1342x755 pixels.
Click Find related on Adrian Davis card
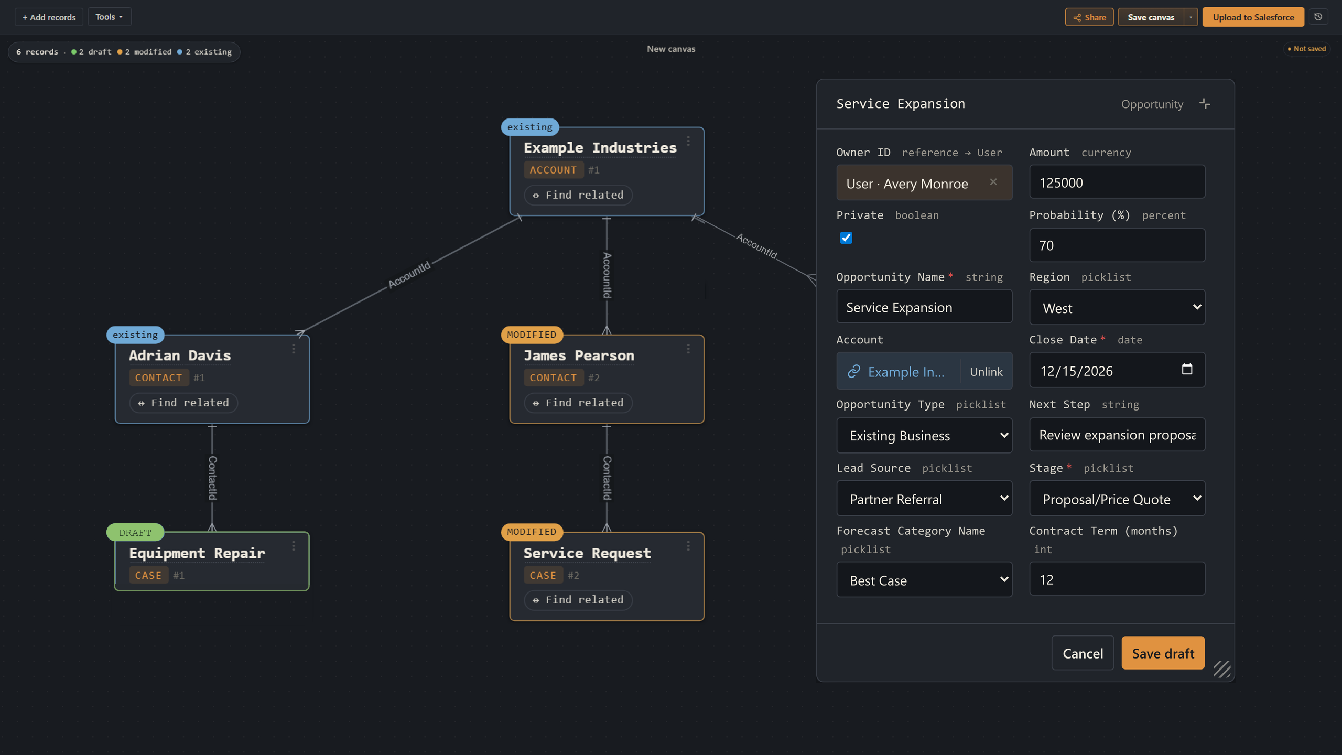183,403
